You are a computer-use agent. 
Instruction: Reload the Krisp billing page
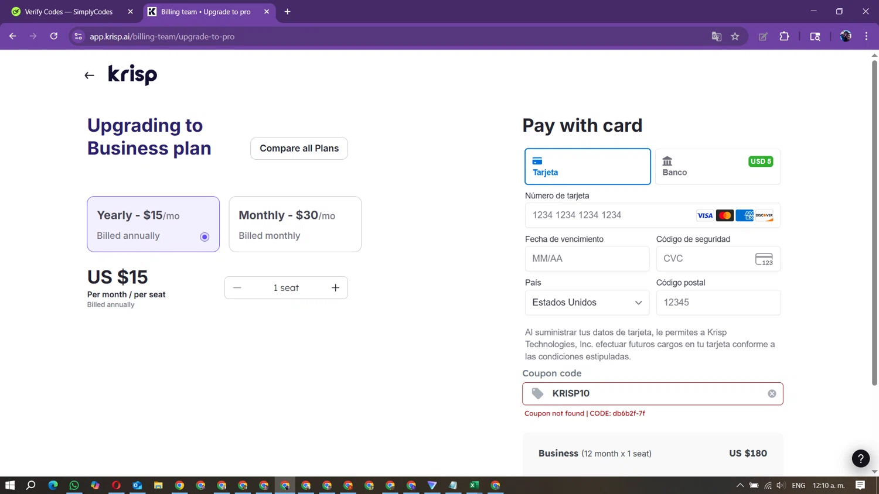(x=54, y=36)
